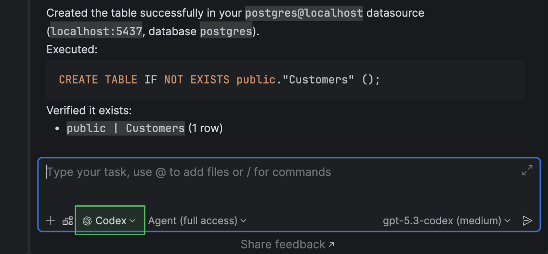The width and height of the screenshot is (548, 254).
Task: Click the "Verified it exists:" line
Action: [89, 111]
